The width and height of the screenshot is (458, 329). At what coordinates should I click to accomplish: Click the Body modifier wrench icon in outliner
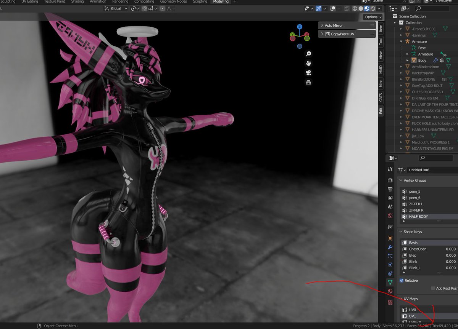pos(435,60)
